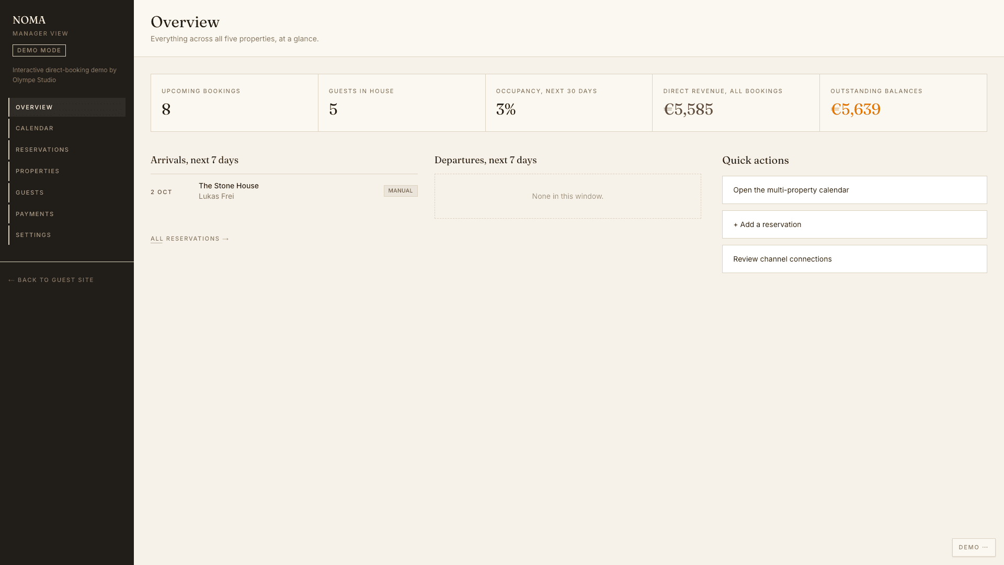Go to Calendar in sidebar
This screenshot has width=1004, height=565.
[x=67, y=128]
